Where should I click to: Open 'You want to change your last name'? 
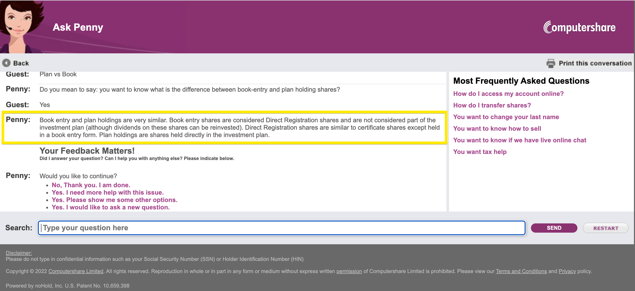(506, 117)
